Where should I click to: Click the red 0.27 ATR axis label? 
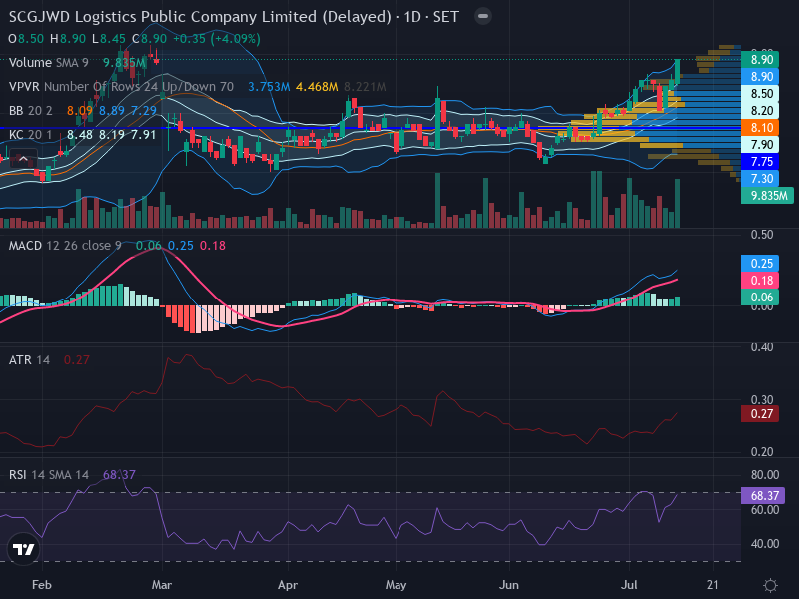760,414
